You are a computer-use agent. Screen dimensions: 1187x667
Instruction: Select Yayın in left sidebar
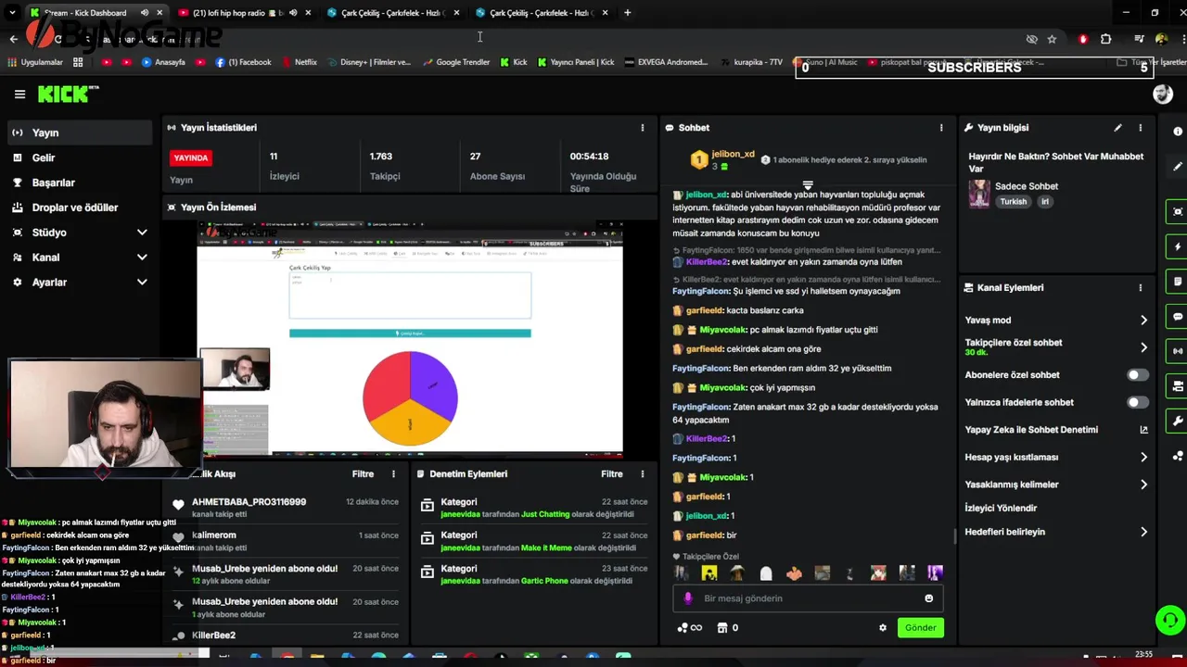pos(78,133)
